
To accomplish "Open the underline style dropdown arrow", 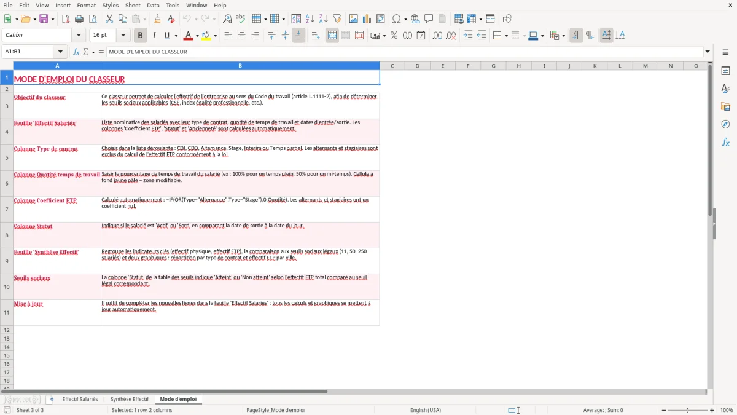I will (x=176, y=36).
